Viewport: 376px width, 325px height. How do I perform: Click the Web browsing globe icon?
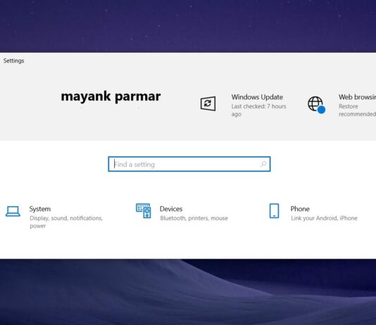tap(316, 105)
